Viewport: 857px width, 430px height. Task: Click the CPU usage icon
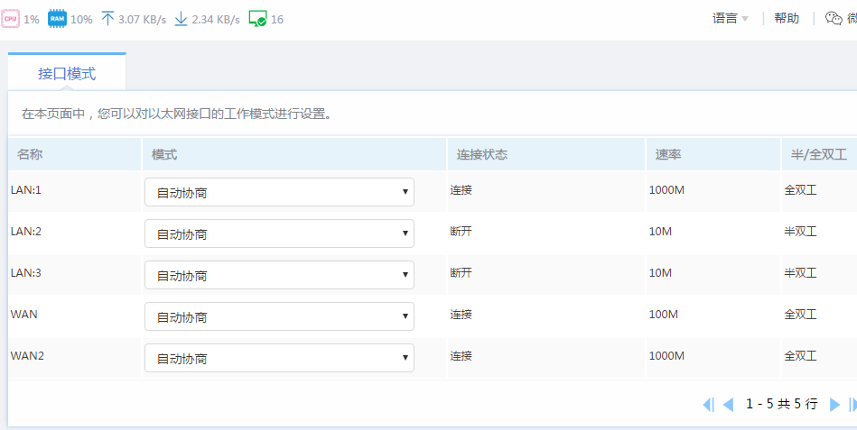pos(10,19)
